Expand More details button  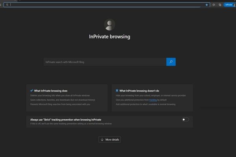(110, 140)
